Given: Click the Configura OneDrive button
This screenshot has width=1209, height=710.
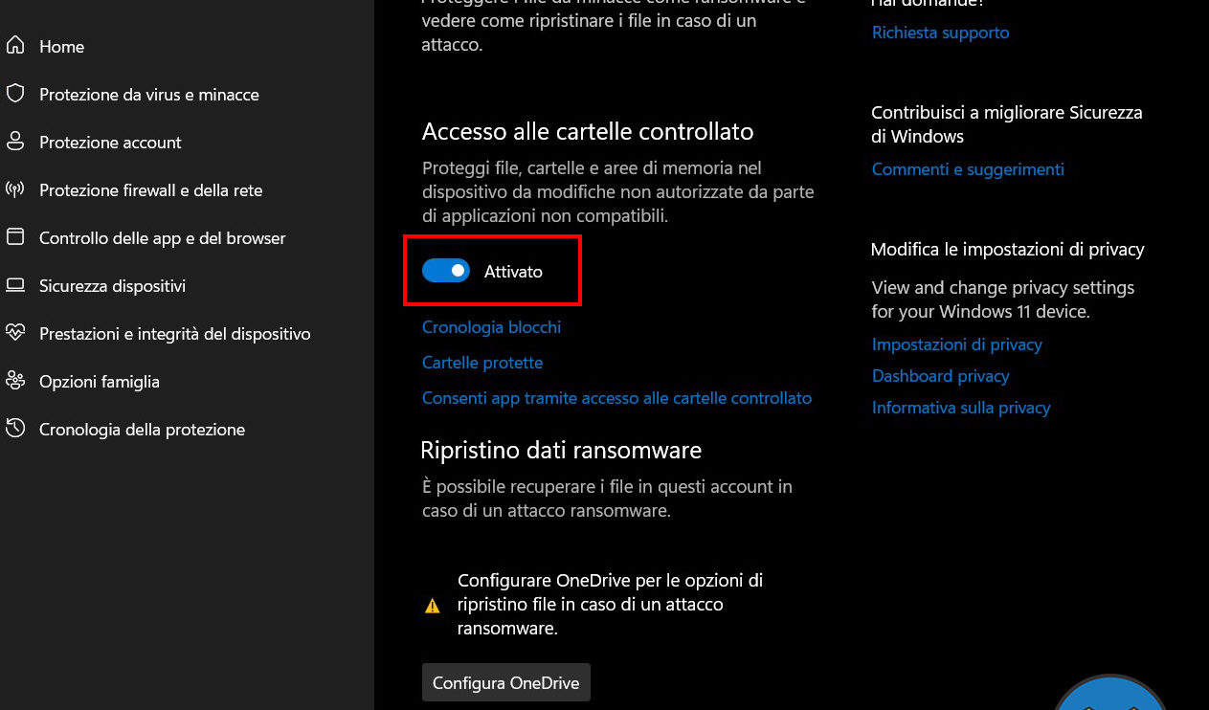Looking at the screenshot, I should tap(506, 683).
